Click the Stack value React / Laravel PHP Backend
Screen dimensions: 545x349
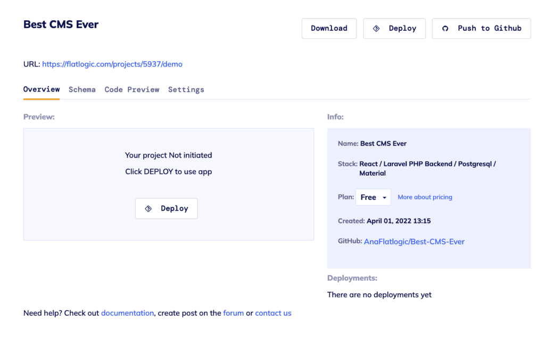click(427, 168)
